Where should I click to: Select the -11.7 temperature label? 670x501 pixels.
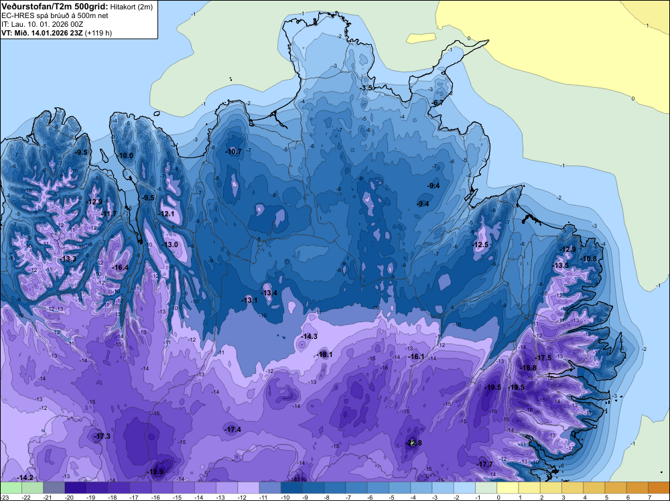coord(109,214)
